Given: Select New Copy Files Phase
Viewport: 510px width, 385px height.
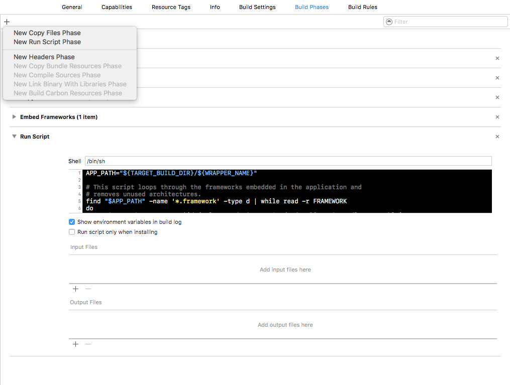Looking at the screenshot, I should [47, 33].
